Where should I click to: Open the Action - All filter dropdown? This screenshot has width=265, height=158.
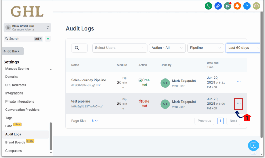(x=167, y=48)
